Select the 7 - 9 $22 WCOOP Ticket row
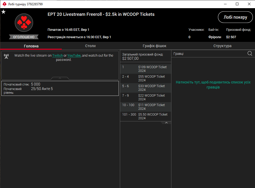The width and height of the screenshot is (255, 188). pos(146,97)
